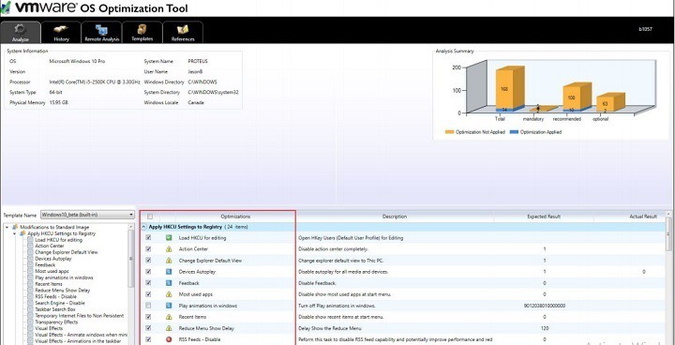Click warning icon beside Reduce Menu Show Delay
The width and height of the screenshot is (675, 345).
tap(169, 328)
